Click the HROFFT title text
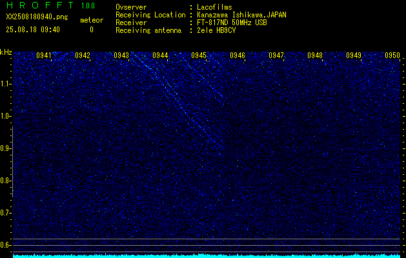The image size is (406, 258). pyautogui.click(x=40, y=5)
